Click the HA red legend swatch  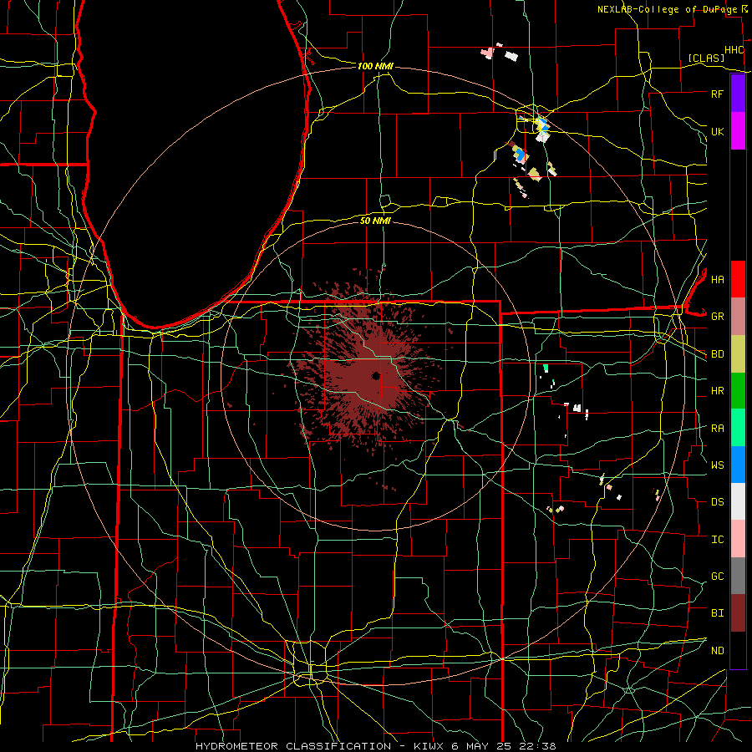click(x=738, y=279)
